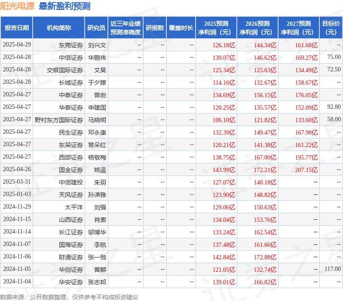Select the 研究员 column header
Screen dimensions: 343x301
click(96, 28)
